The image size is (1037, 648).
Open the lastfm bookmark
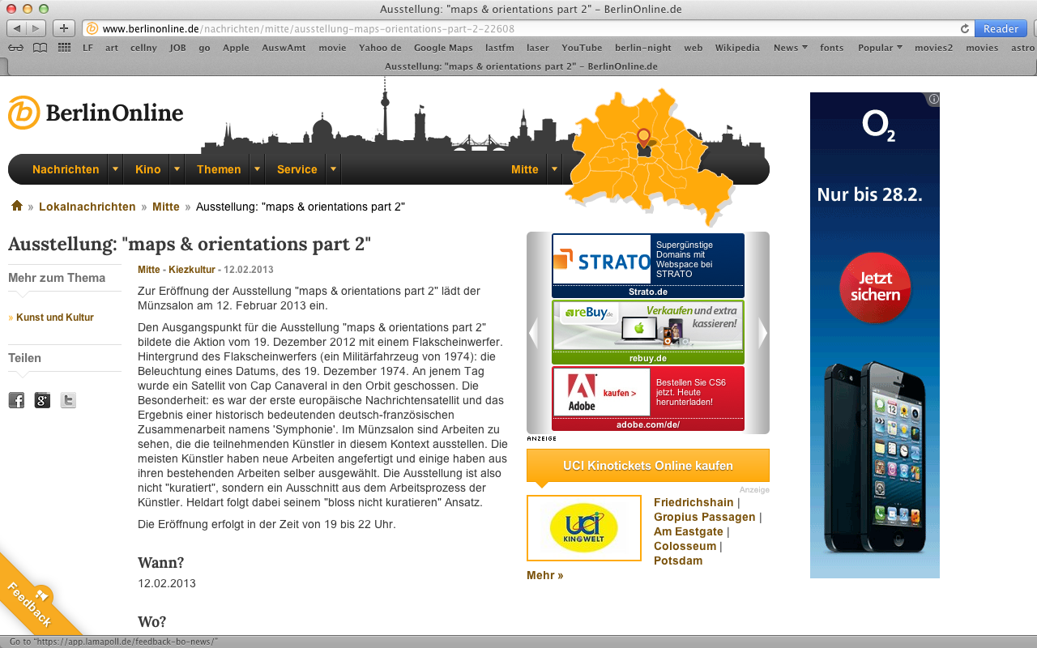[x=500, y=48]
